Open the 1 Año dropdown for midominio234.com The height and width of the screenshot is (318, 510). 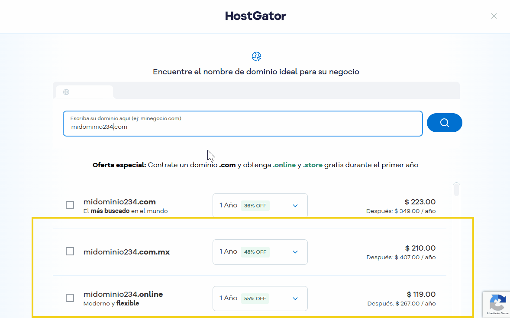coord(260,205)
